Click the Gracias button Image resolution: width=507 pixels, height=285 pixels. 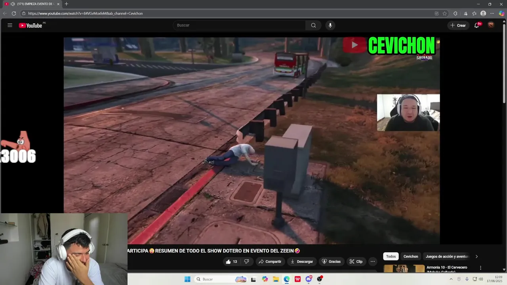(x=331, y=262)
